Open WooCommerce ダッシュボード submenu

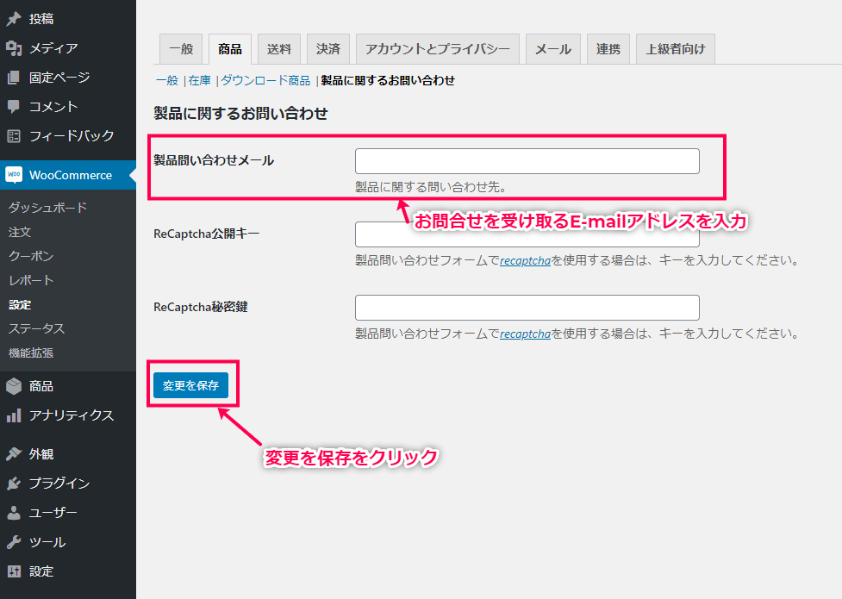(47, 208)
